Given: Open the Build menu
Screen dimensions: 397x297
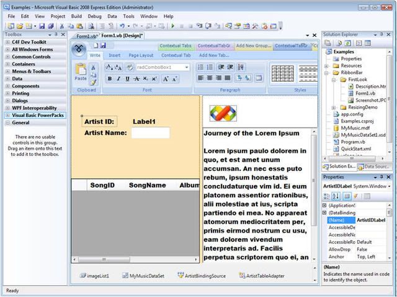Looking at the screenshot, I should pyautogui.click(x=76, y=17).
